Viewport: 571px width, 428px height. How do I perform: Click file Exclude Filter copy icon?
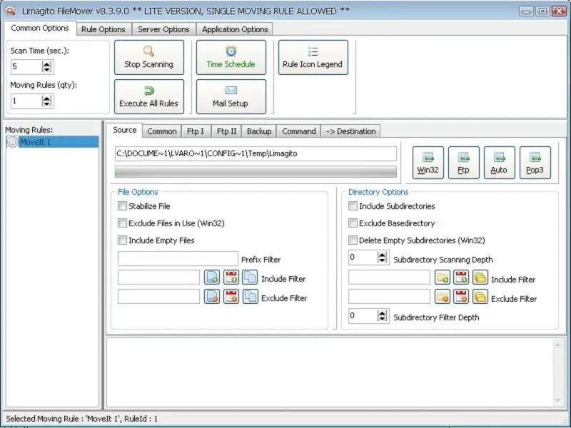[251, 297]
